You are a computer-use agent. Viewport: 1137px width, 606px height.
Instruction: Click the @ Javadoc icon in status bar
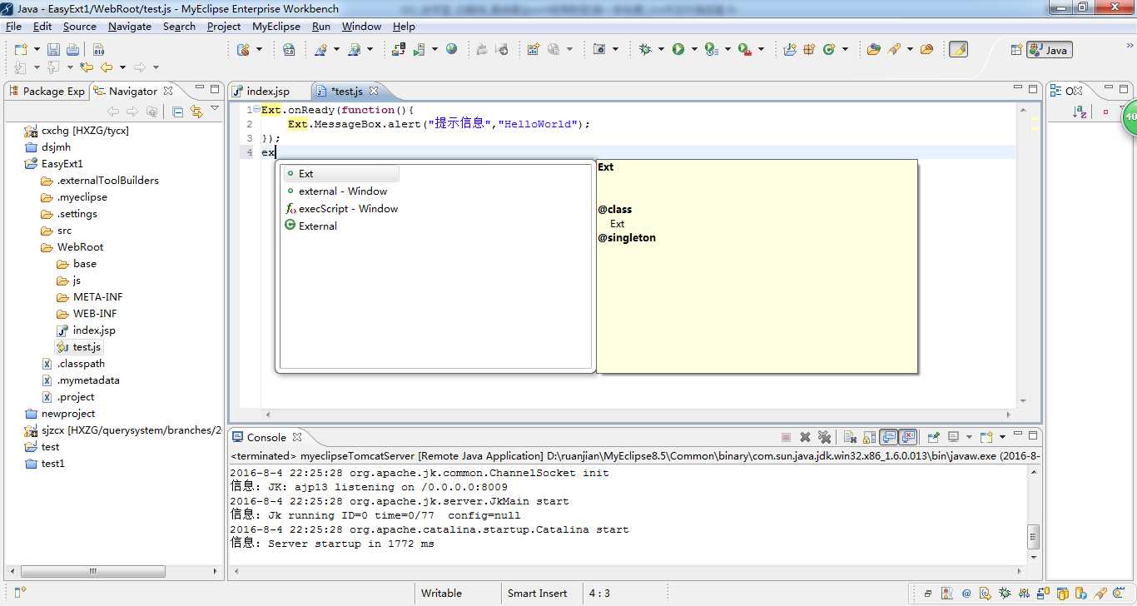(966, 594)
